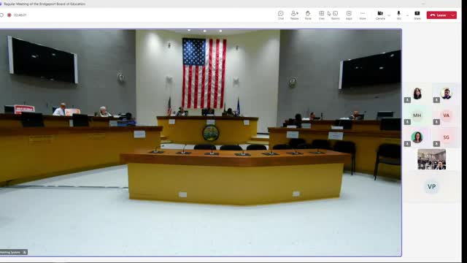This screenshot has height=263, width=467.
Task: Click the mute icon on SG tile
Action: 436,144
